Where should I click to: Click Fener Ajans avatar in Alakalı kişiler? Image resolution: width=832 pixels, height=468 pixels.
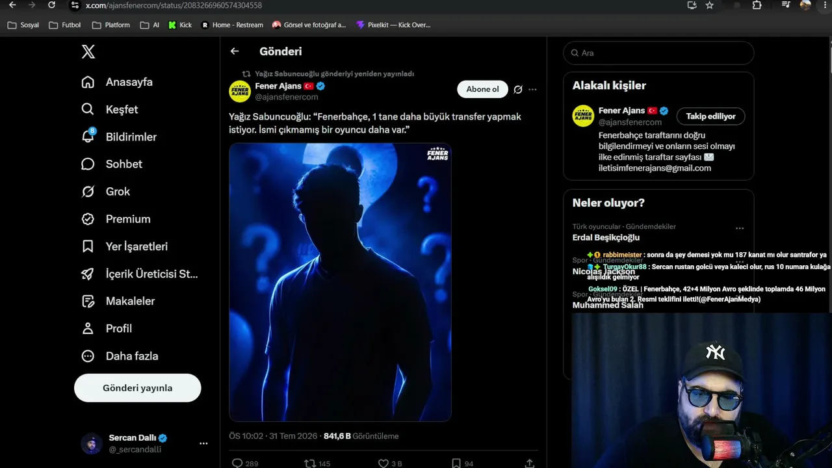583,116
